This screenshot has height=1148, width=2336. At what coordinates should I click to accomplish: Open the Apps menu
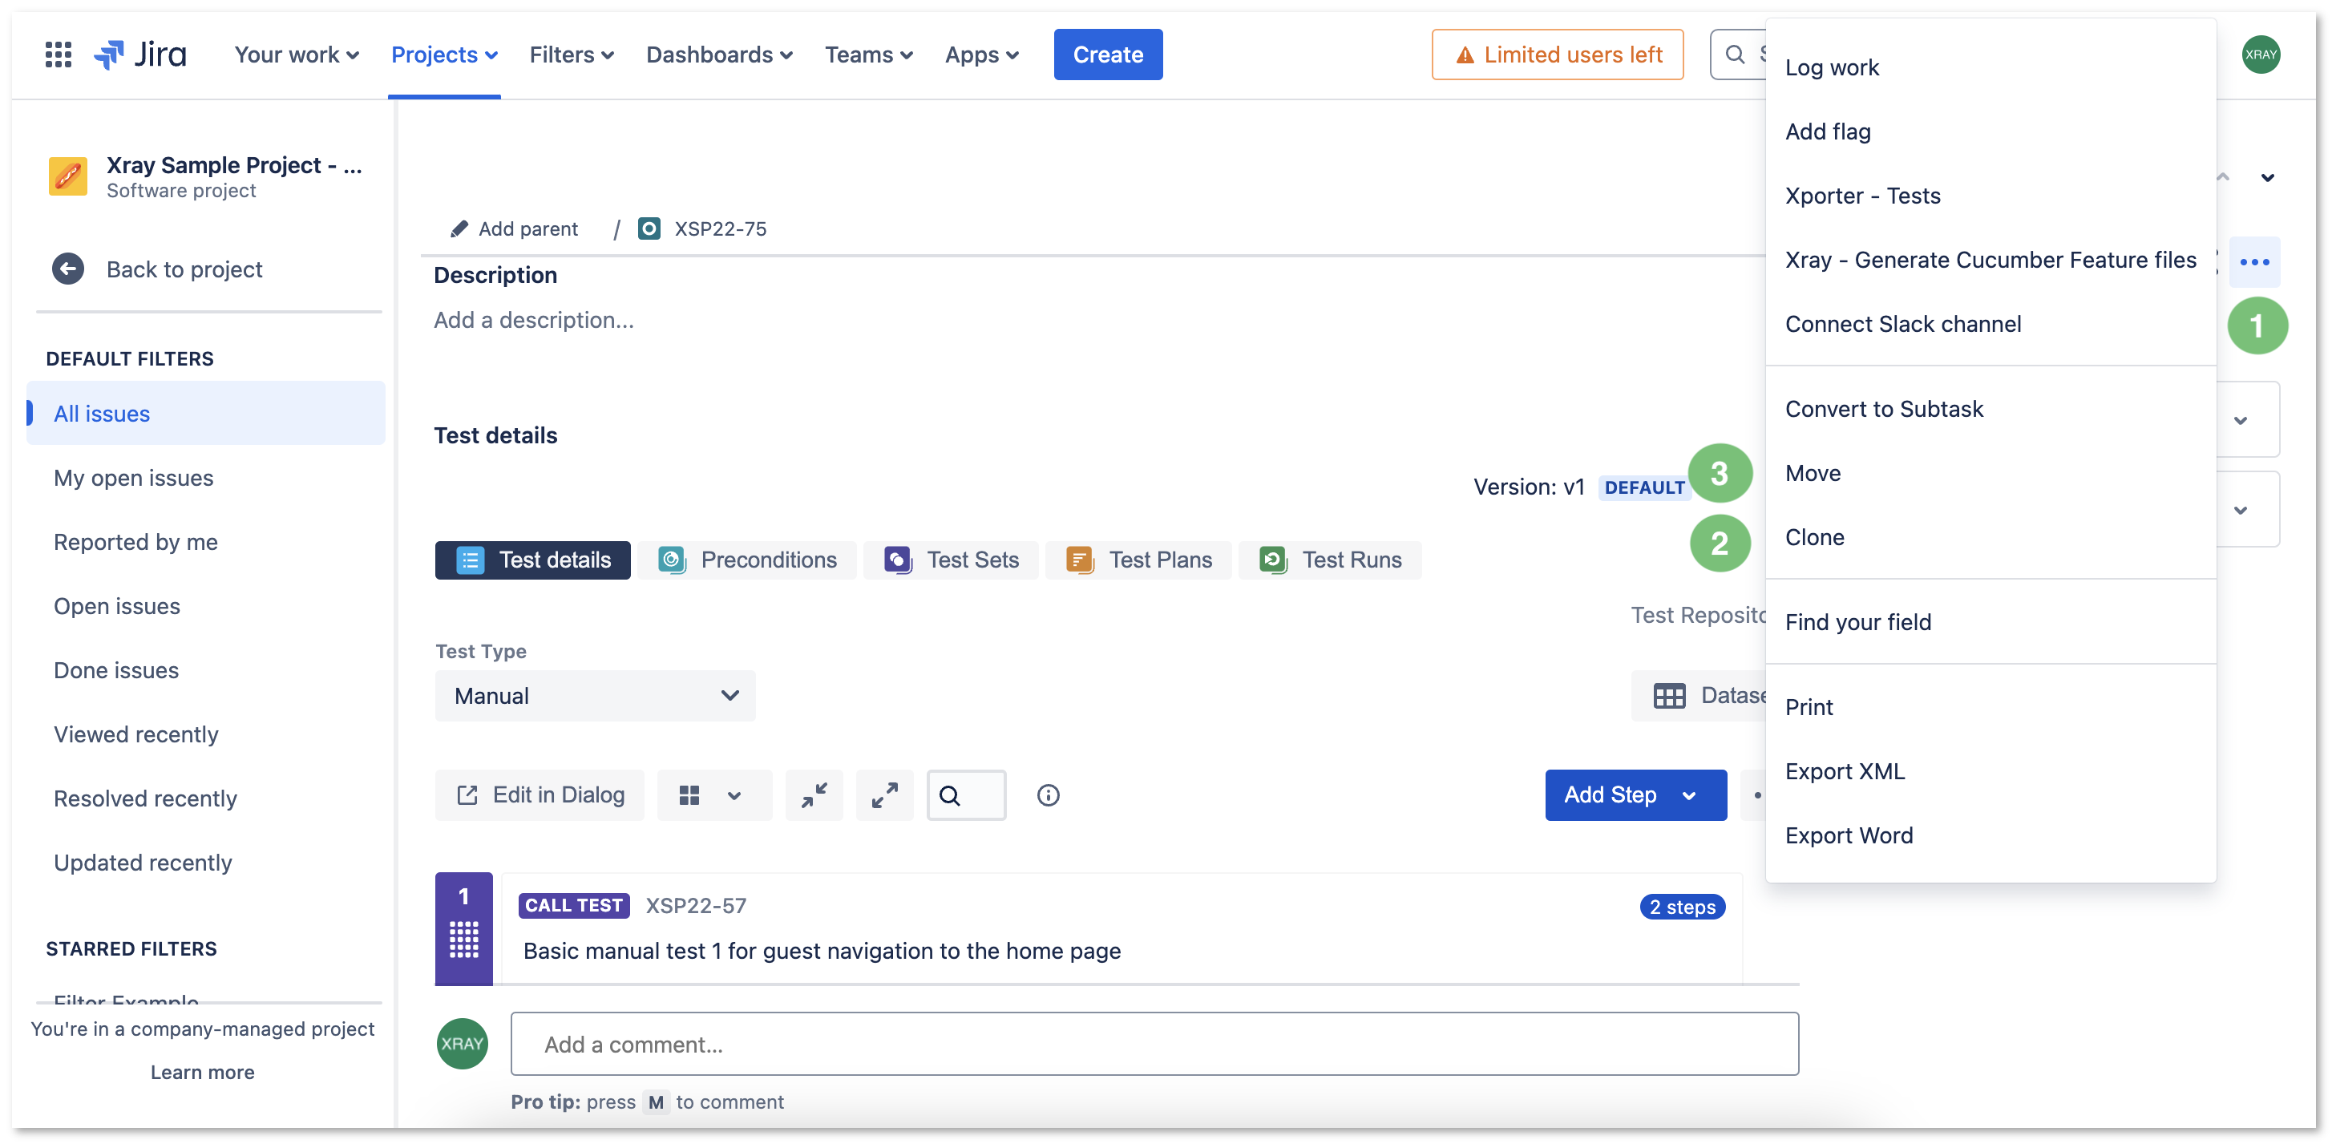981,55
